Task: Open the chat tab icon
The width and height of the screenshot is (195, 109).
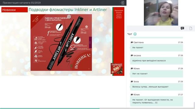Action: [182, 28]
